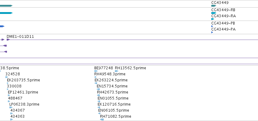258x121 pixels.
Task: Select the RH49548.3prime EST glyph
Action: pos(95,77)
